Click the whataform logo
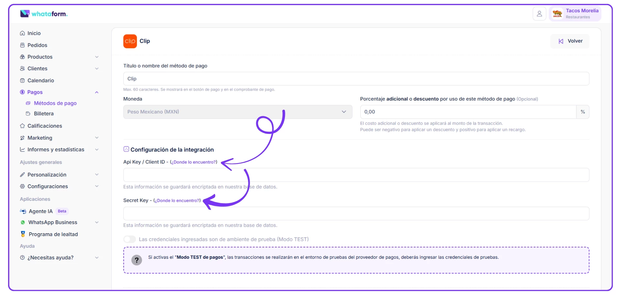Viewport: 621px width, 295px height. click(x=44, y=14)
